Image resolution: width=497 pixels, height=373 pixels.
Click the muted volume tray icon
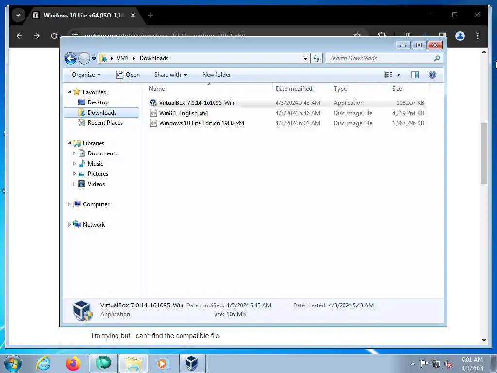click(x=448, y=364)
